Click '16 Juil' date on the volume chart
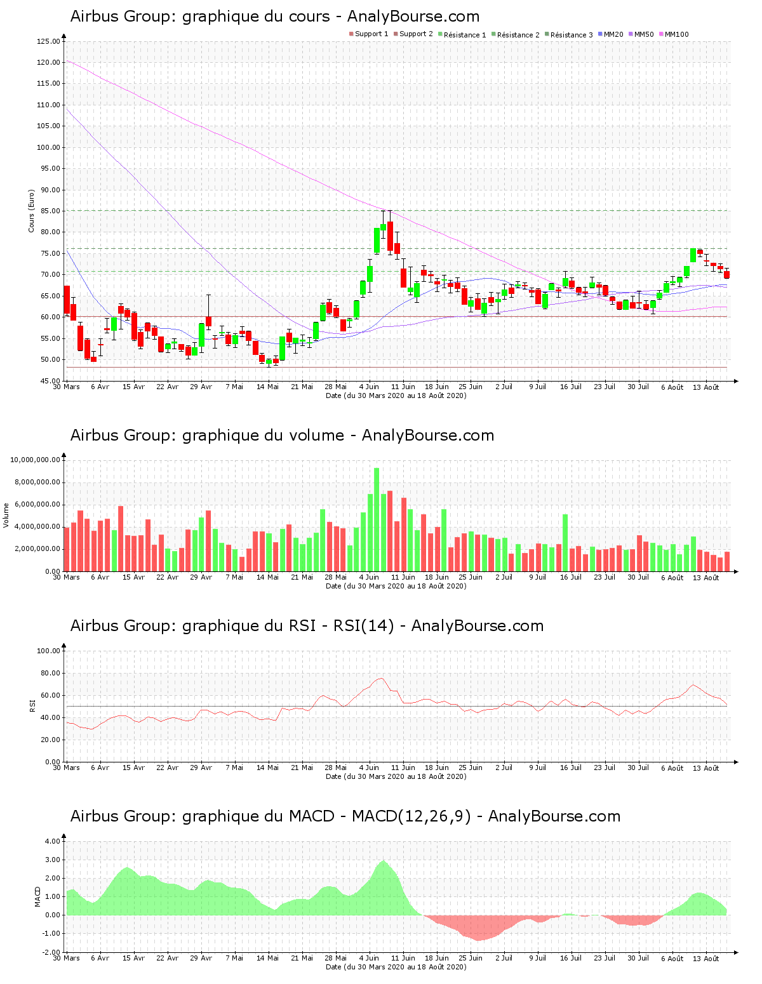This screenshot has height=984, width=762. [571, 578]
